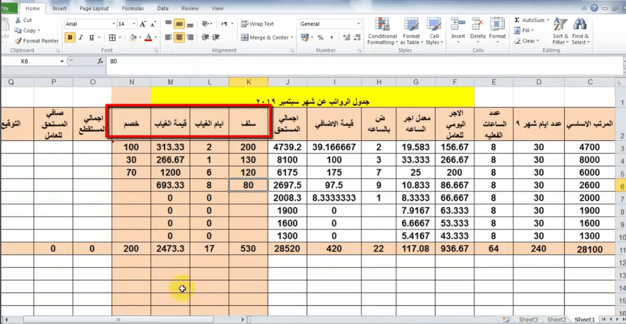
Task: Switch to the Page Layout tab
Action: [94, 9]
